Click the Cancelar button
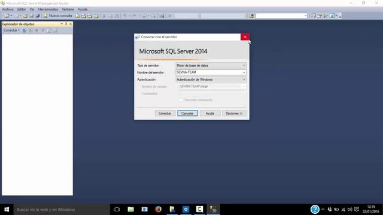Viewport: 383px width, 215px height. [x=187, y=113]
